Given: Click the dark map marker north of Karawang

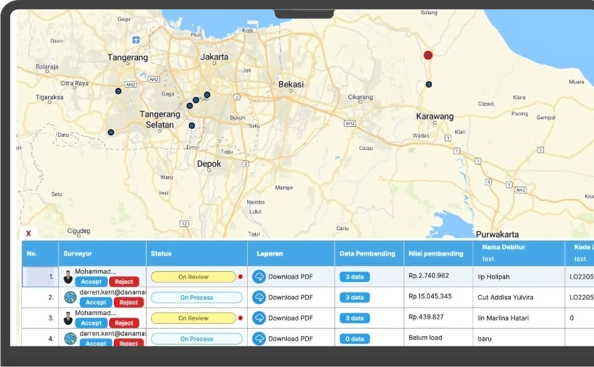Looking at the screenshot, I should [429, 84].
